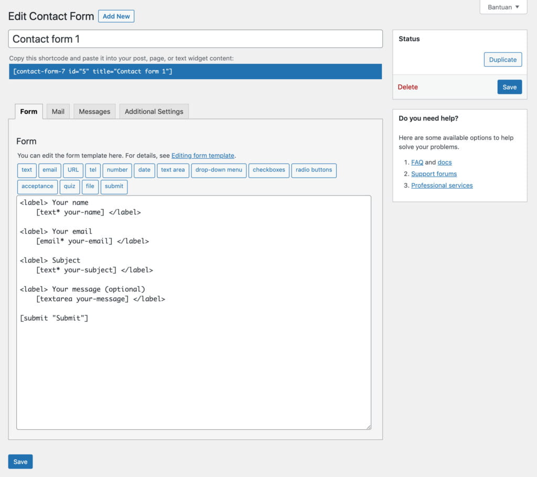537x477 pixels.
Task: Switch to the Mail tab
Action: (x=58, y=111)
